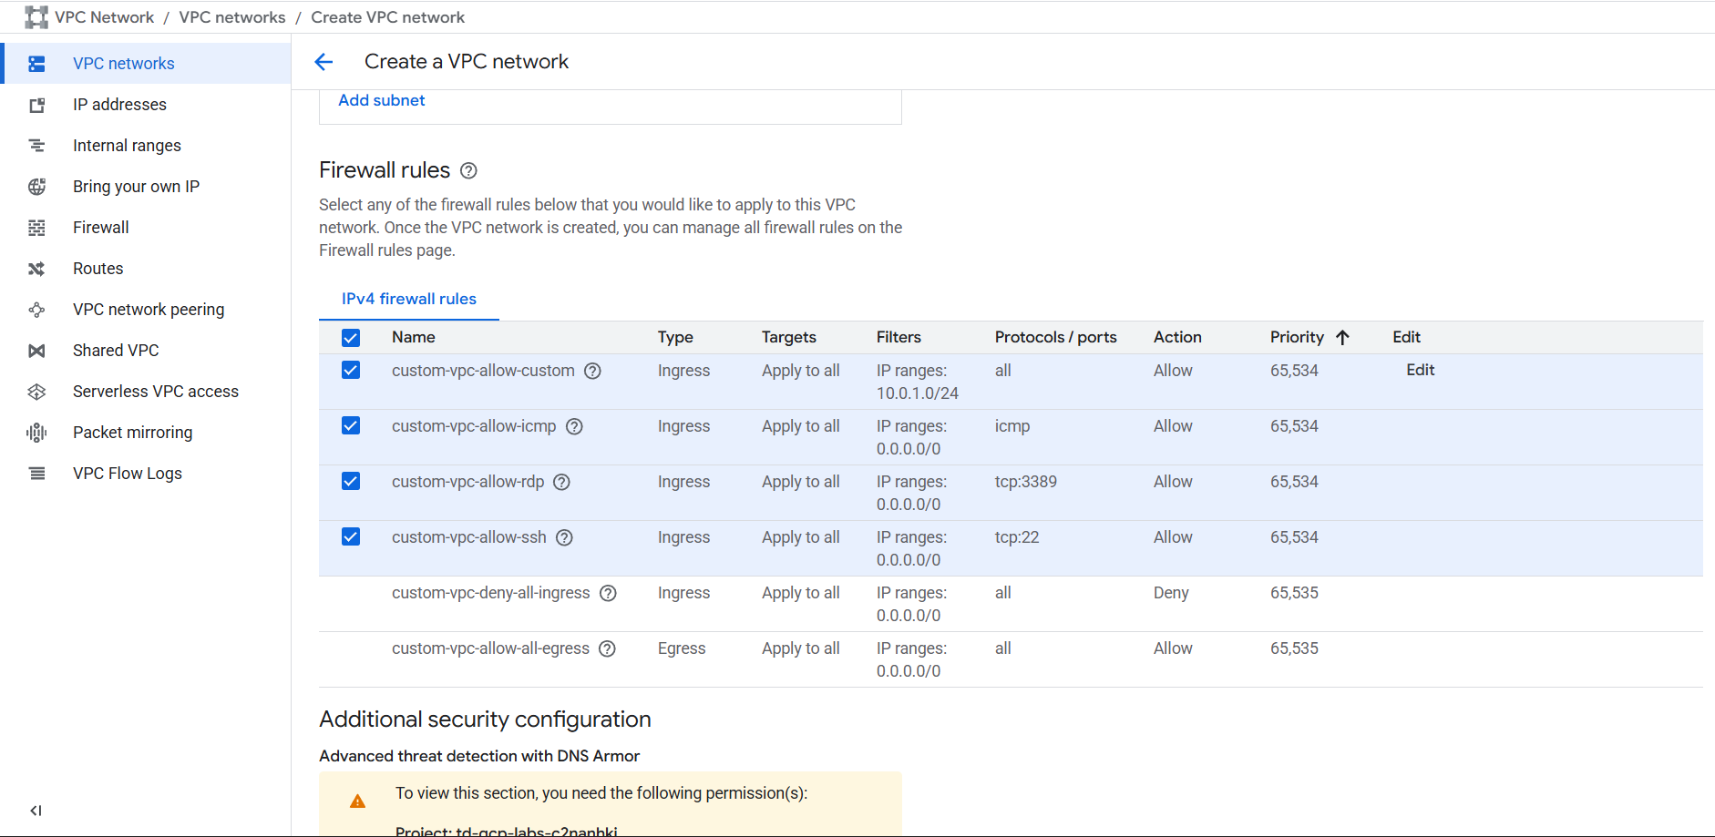Edit the custom-vpc-allow-custom firewall rule
This screenshot has height=837, width=1715.
(x=1420, y=371)
